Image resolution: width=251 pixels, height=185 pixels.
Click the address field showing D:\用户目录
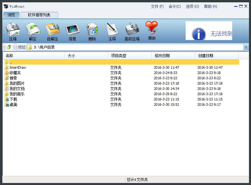coord(135,47)
